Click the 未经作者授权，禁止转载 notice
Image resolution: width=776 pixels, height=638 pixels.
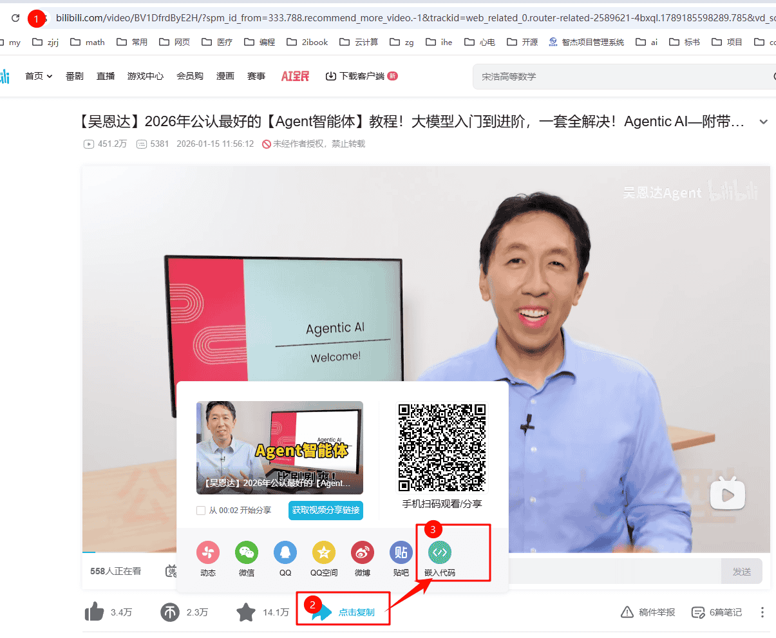(314, 144)
